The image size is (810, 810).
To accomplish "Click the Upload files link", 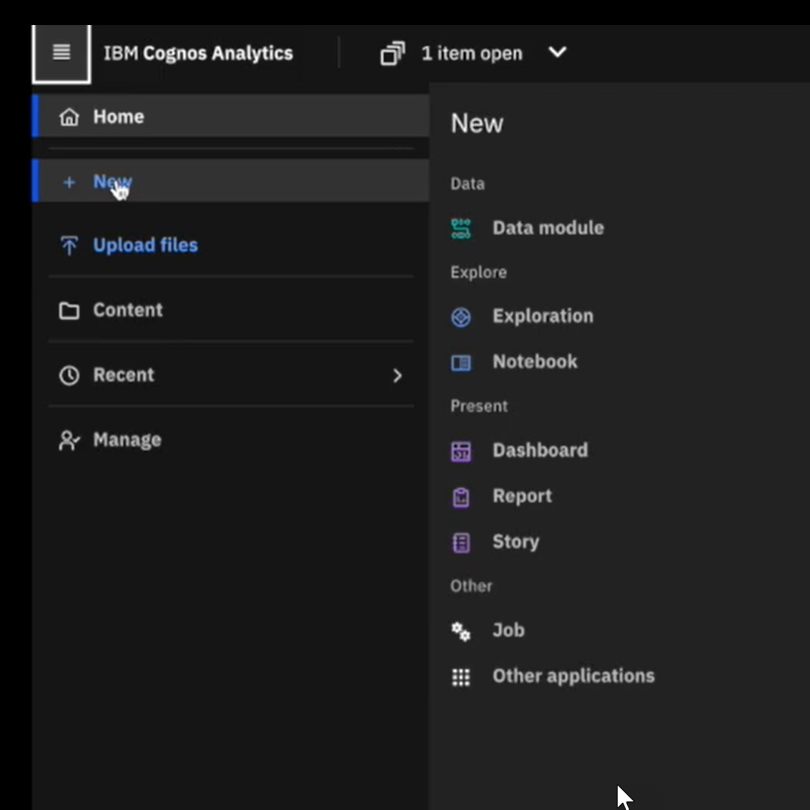I will (x=145, y=245).
